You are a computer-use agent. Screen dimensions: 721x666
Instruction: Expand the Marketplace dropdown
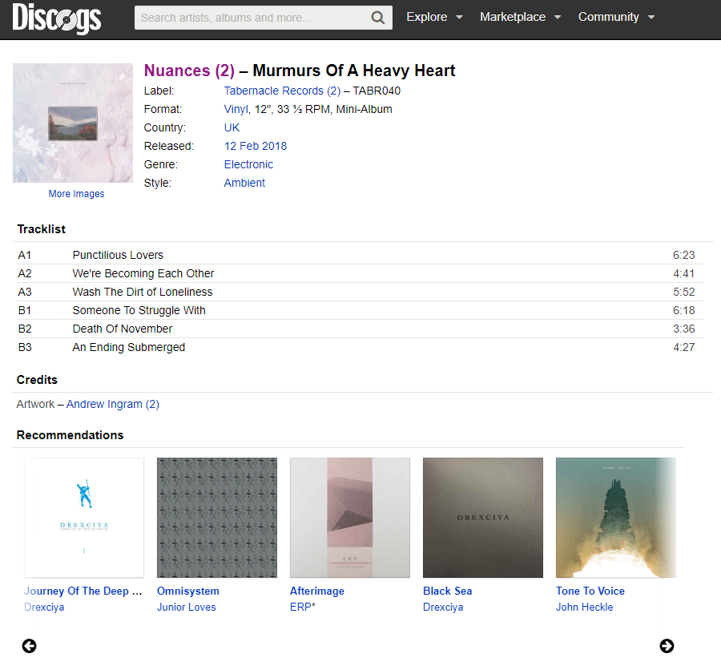520,17
